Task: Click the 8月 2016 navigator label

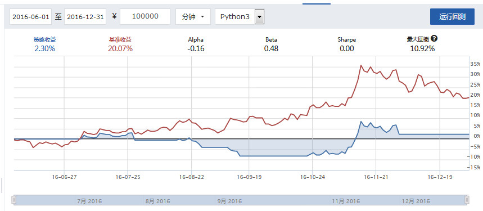Action: click(x=157, y=201)
